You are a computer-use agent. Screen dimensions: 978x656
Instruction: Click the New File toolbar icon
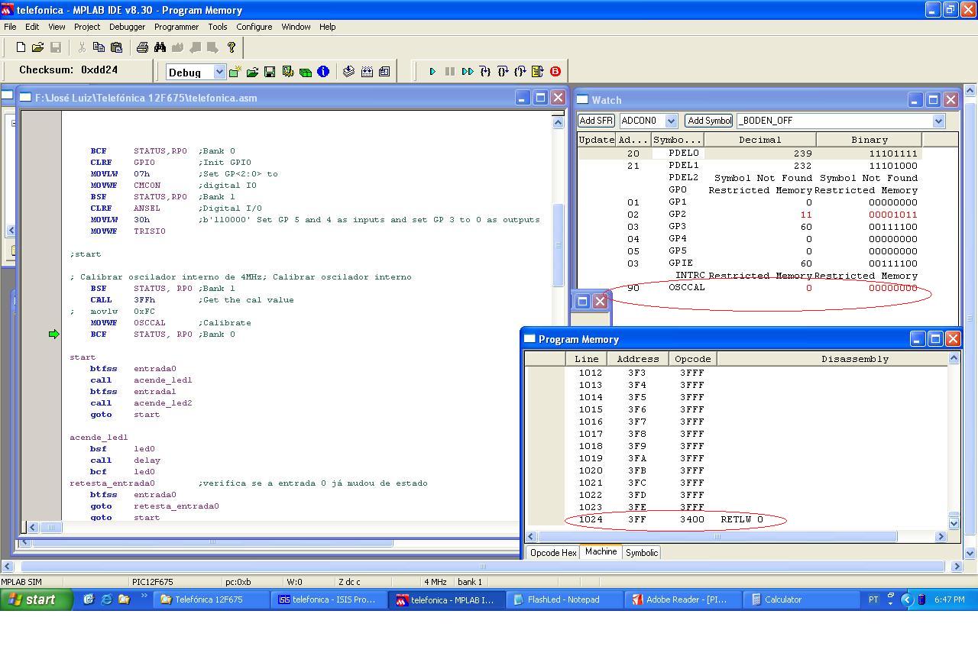coord(21,47)
